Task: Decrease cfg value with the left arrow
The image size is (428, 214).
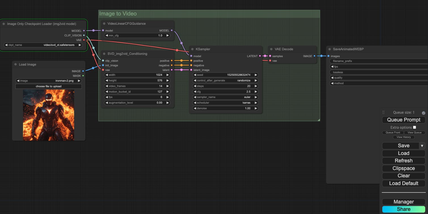Action: tap(195, 92)
